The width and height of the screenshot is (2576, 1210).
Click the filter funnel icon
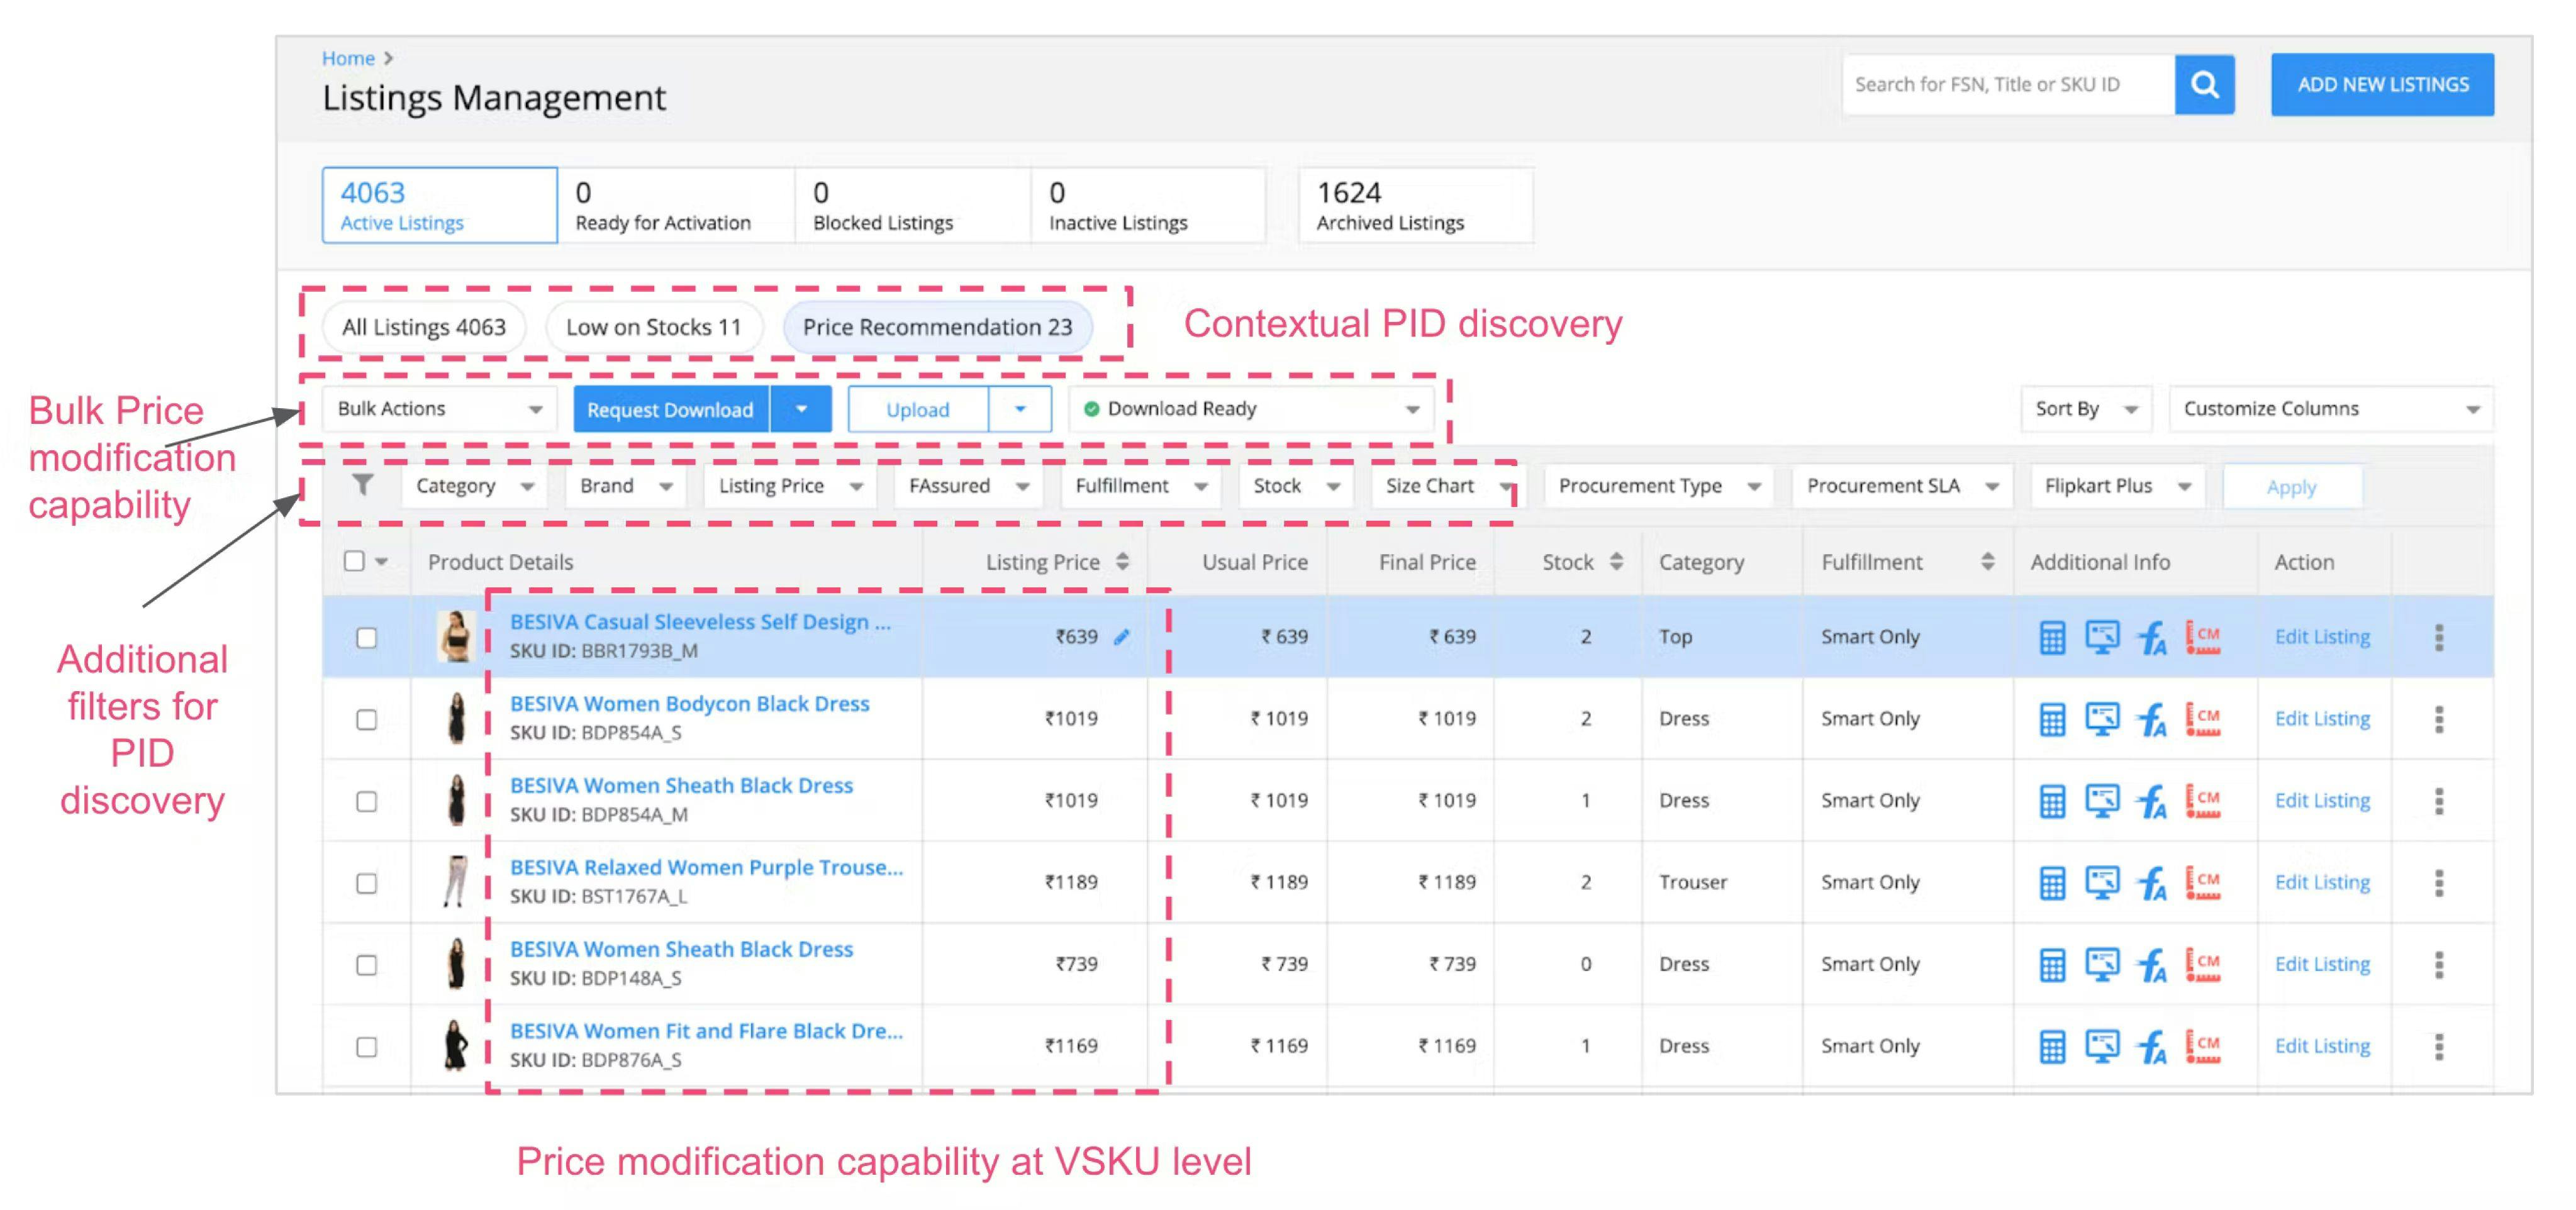pos(363,485)
